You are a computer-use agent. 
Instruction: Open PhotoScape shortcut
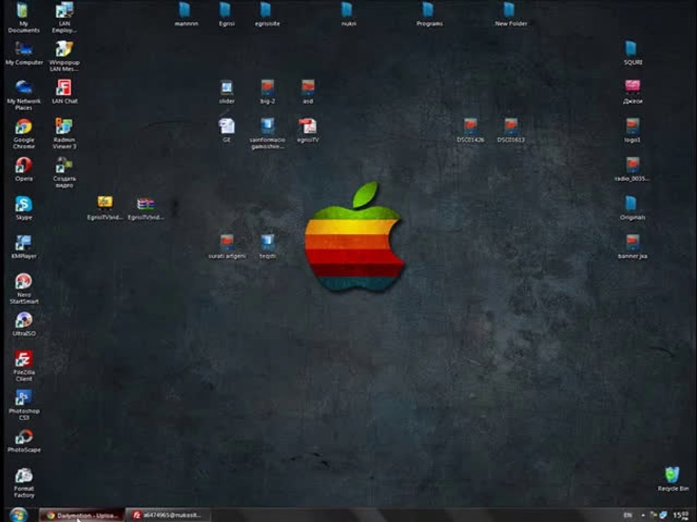23,440
